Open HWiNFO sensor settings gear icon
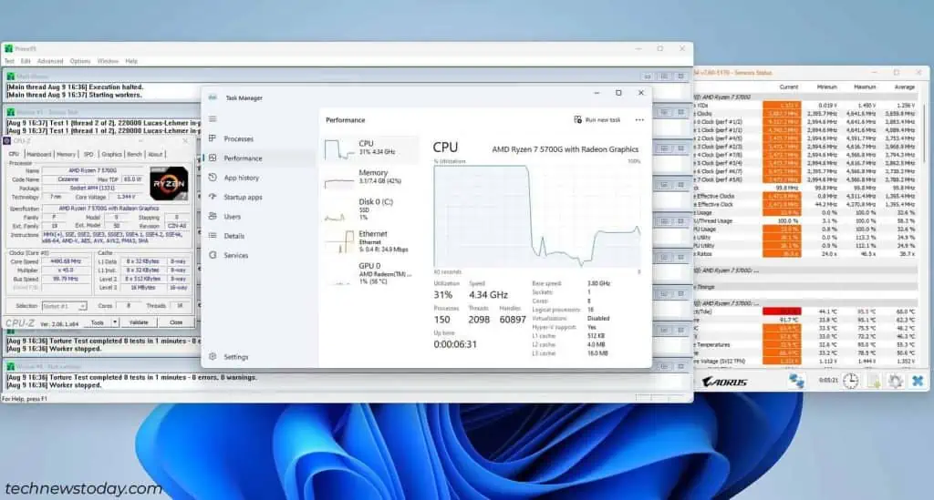The height and width of the screenshot is (500, 934). [x=896, y=382]
